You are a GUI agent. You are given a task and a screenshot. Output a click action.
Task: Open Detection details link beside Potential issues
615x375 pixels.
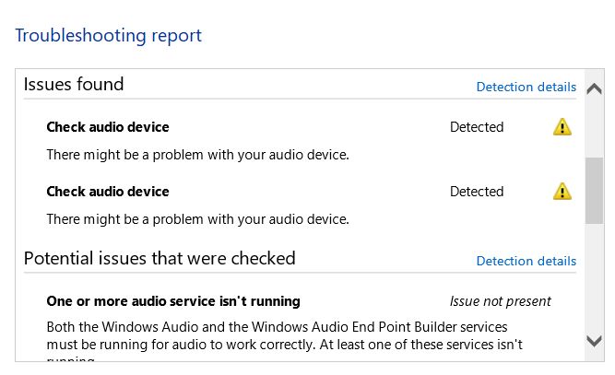(x=526, y=262)
